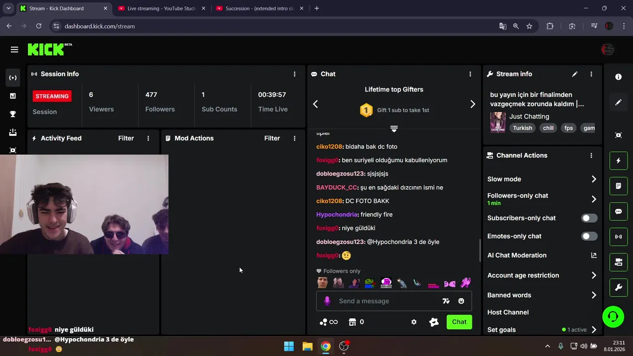
Task: Open Chat panel three-dot menu
Action: (470, 74)
